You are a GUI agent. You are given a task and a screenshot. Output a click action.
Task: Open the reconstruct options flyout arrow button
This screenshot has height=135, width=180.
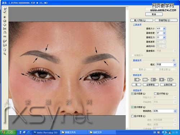(x=174, y=60)
